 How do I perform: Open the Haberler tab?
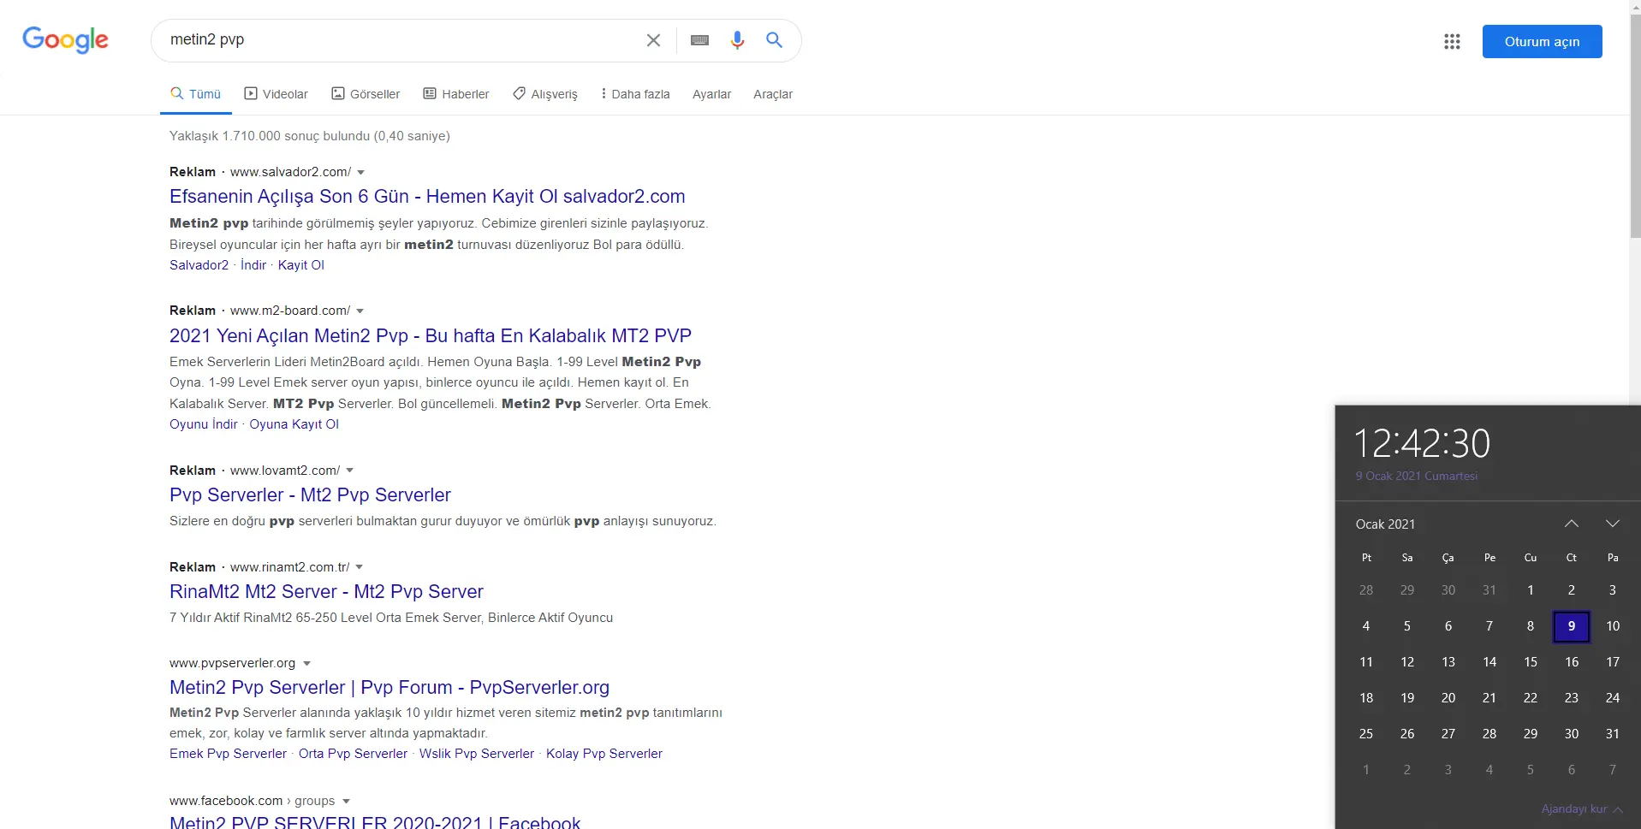[x=456, y=94]
